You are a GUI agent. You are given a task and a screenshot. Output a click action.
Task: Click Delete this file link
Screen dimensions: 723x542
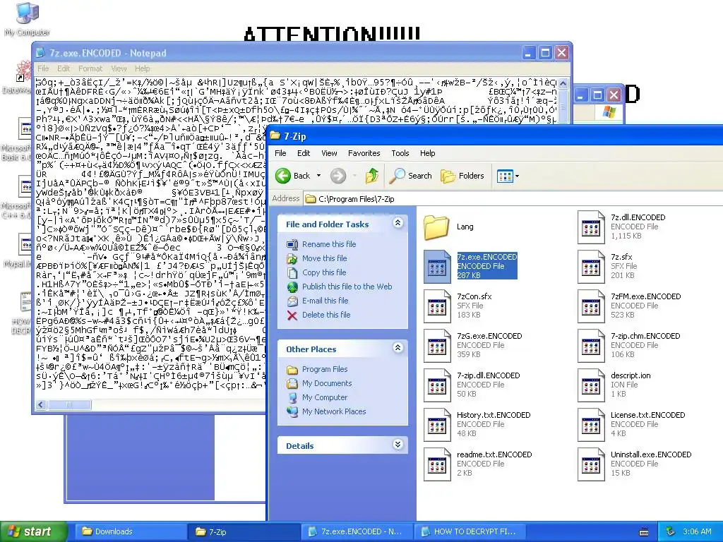(x=326, y=315)
